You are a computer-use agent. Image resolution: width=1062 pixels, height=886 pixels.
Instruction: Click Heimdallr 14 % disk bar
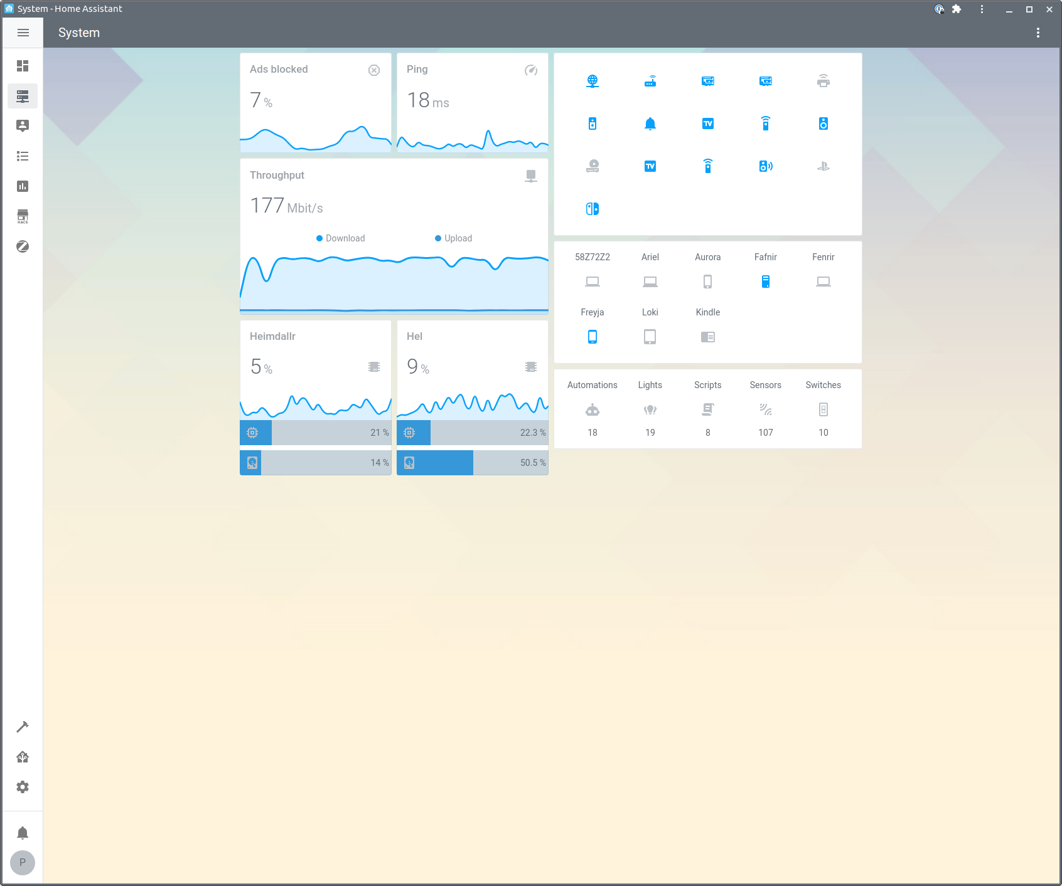[316, 463]
